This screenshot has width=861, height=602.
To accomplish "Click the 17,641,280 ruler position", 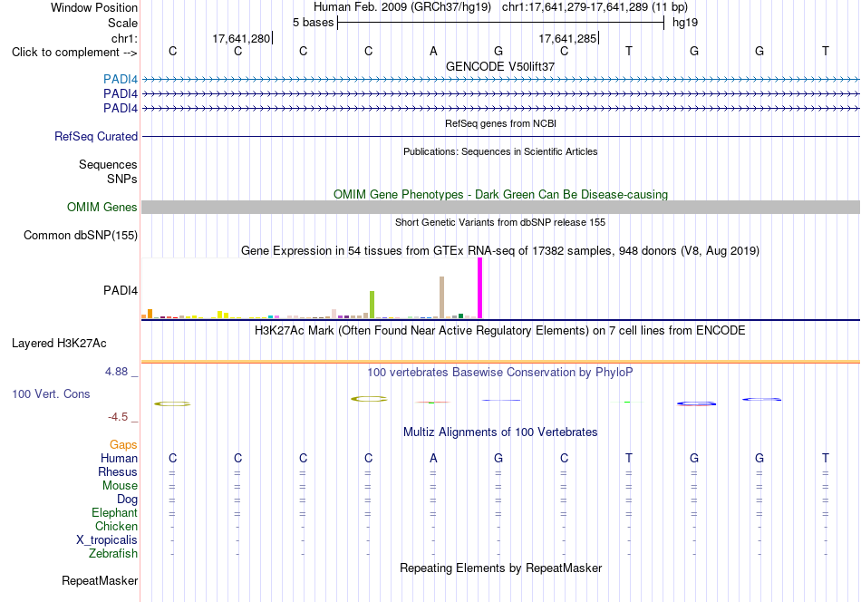I will pos(242,38).
